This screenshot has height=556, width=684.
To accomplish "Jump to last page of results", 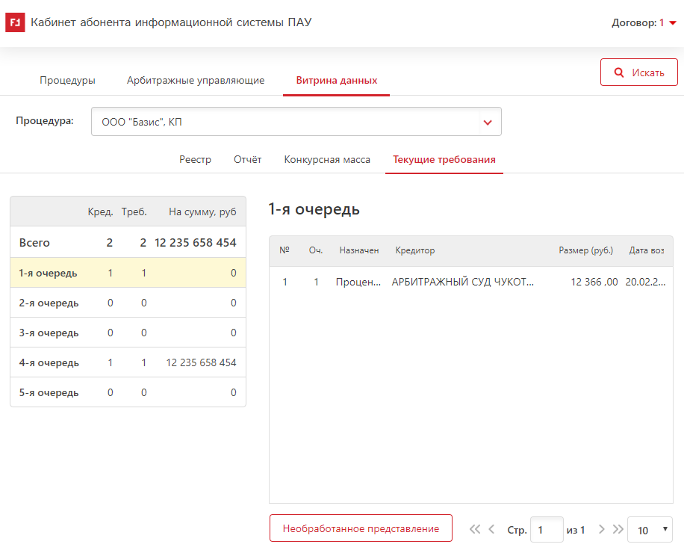I will click(x=618, y=530).
